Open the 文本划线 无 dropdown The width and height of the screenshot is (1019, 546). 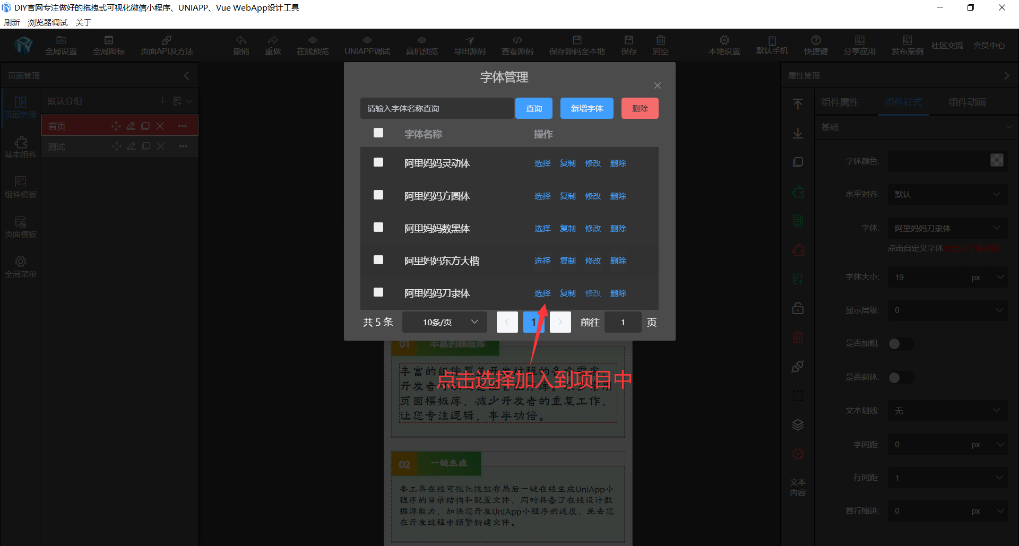[948, 411]
